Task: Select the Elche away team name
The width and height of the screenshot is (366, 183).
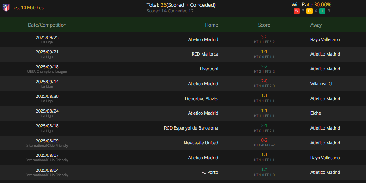Action: pos(316,113)
